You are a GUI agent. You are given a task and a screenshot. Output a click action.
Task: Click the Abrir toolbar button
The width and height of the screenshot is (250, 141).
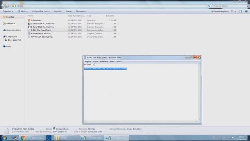coord(21,11)
